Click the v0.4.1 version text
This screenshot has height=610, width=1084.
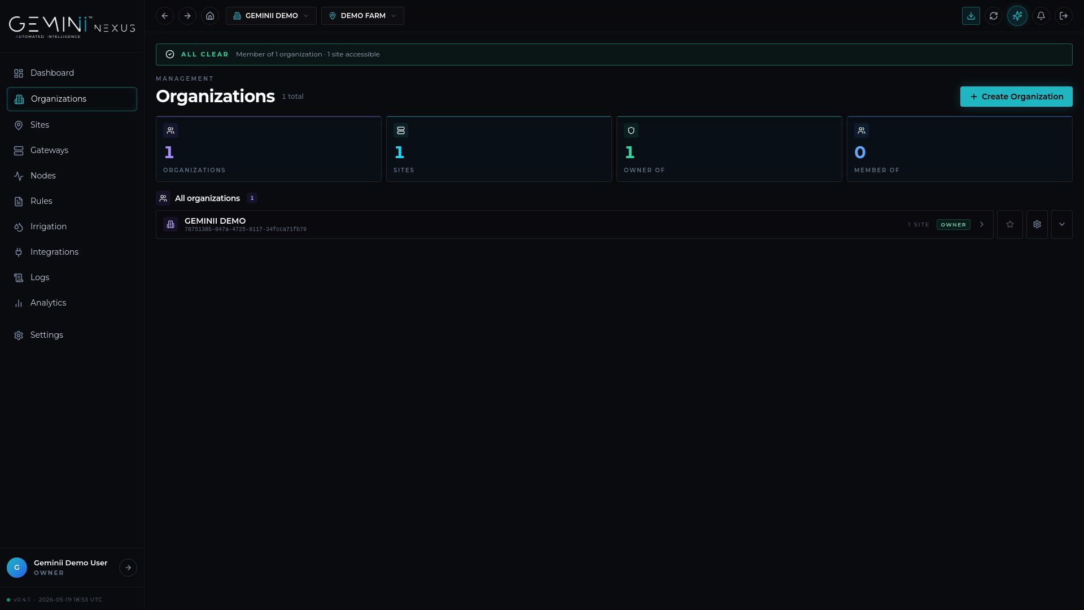pyautogui.click(x=22, y=600)
